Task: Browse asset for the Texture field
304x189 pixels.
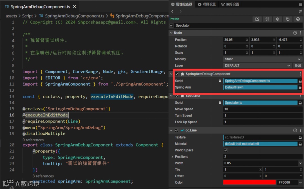Action: [300, 138]
